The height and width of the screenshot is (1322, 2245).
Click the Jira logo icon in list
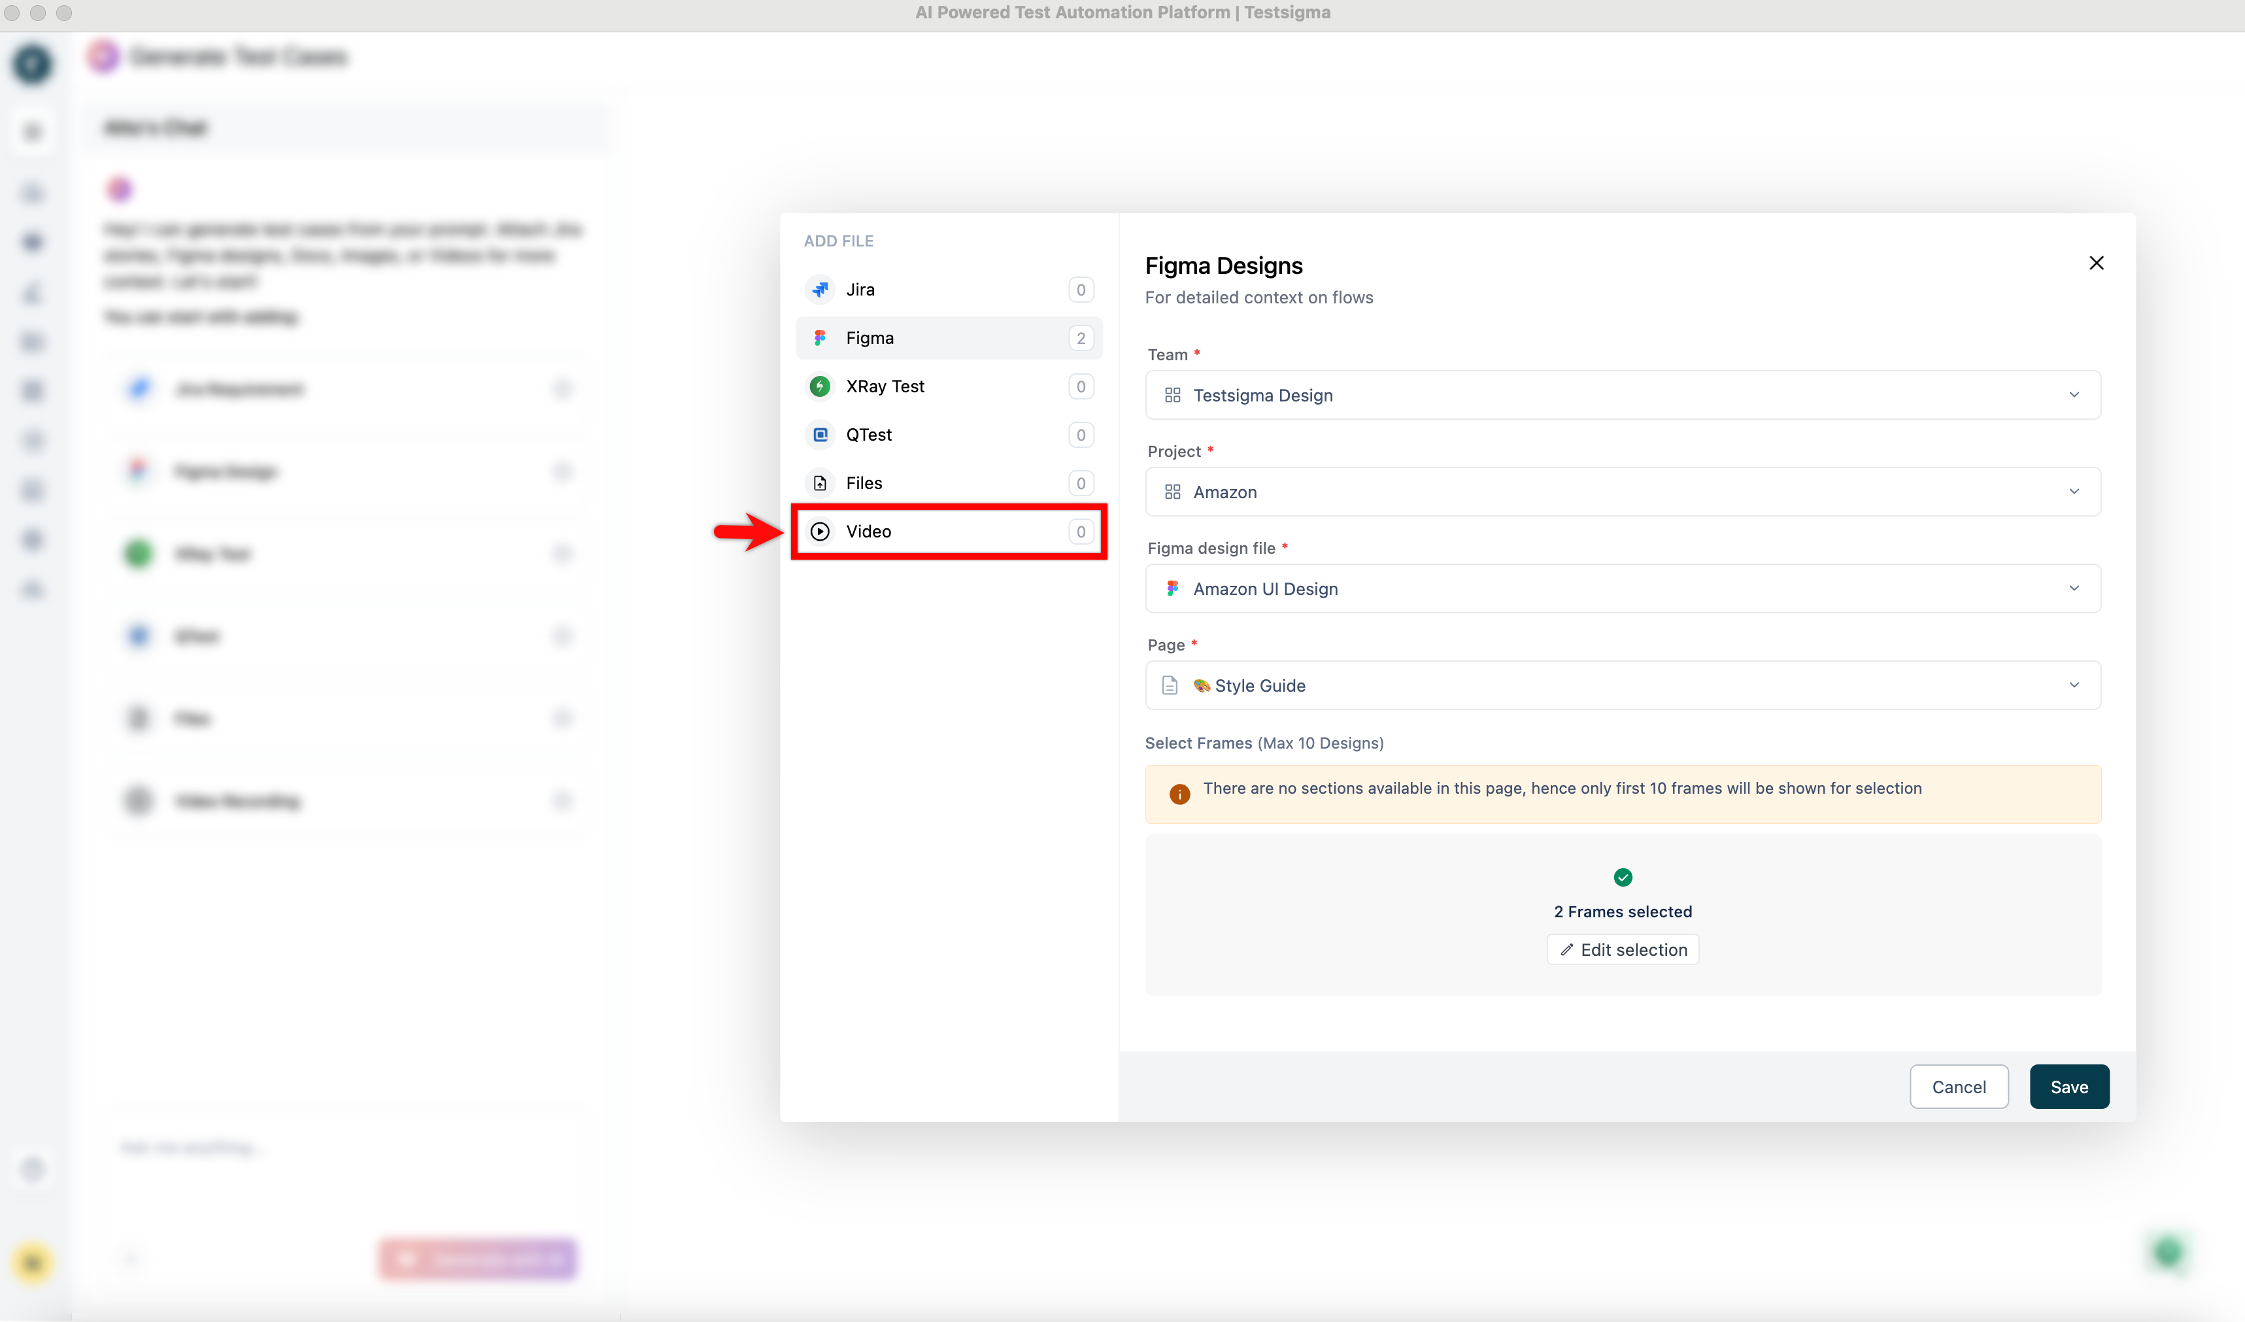[x=820, y=290]
